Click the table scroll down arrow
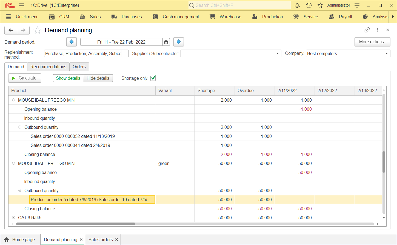 pos(384,218)
